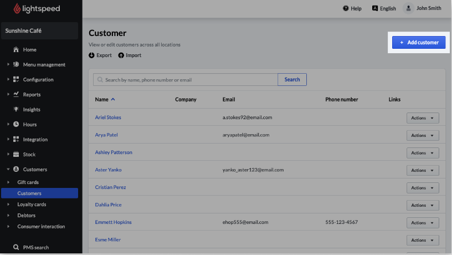Open Help via the question mark icon
Viewport: 452px width, 255px height.
tap(346, 8)
